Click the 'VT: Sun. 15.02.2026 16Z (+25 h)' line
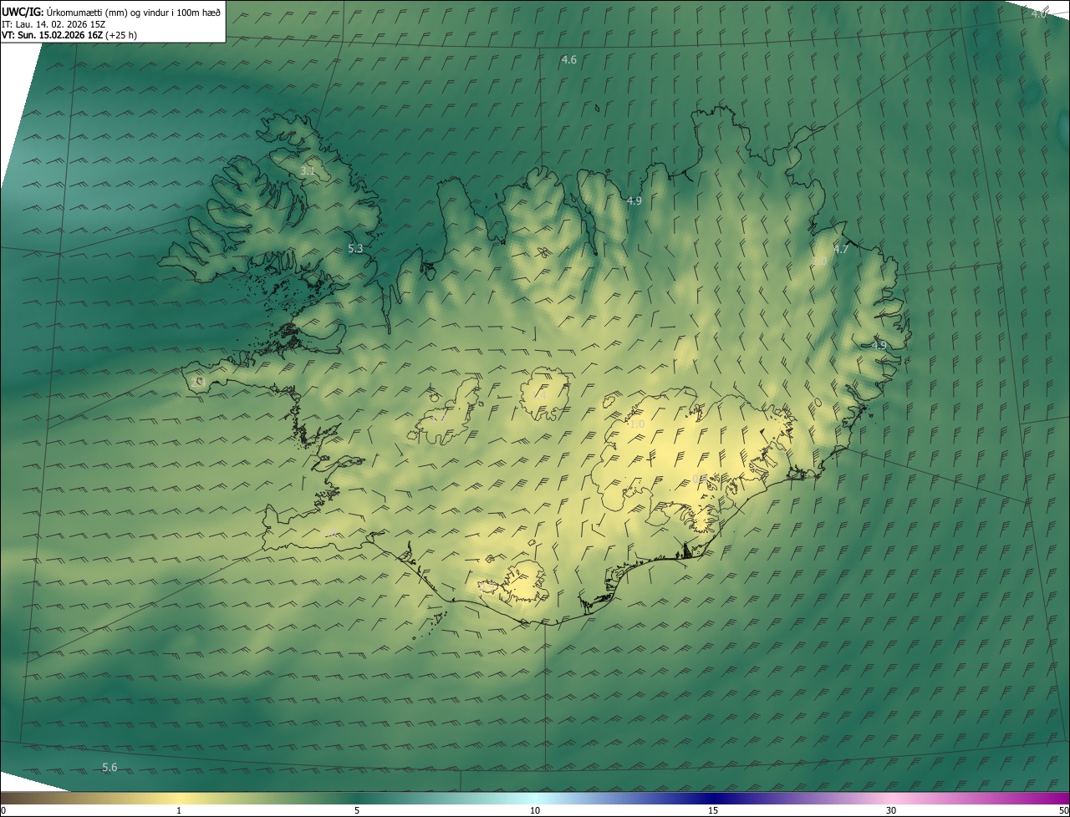This screenshot has height=817, width=1070. tap(69, 35)
